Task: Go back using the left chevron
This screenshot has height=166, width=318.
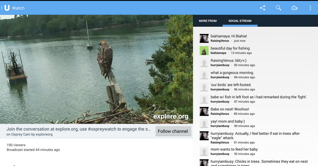Action: tap(2, 8)
